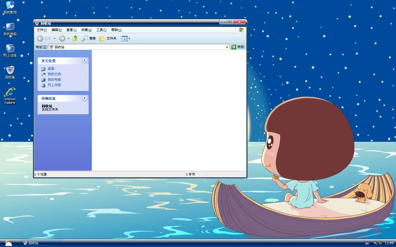396x247 pixels.
Task: Click the restore button of 回收站 window
Action: click(x=230, y=22)
